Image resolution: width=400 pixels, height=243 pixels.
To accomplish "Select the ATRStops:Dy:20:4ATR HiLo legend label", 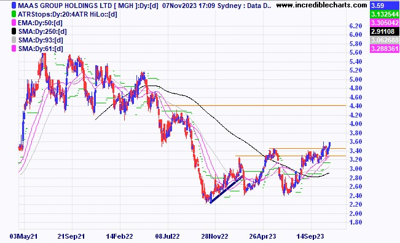I will point(68,14).
